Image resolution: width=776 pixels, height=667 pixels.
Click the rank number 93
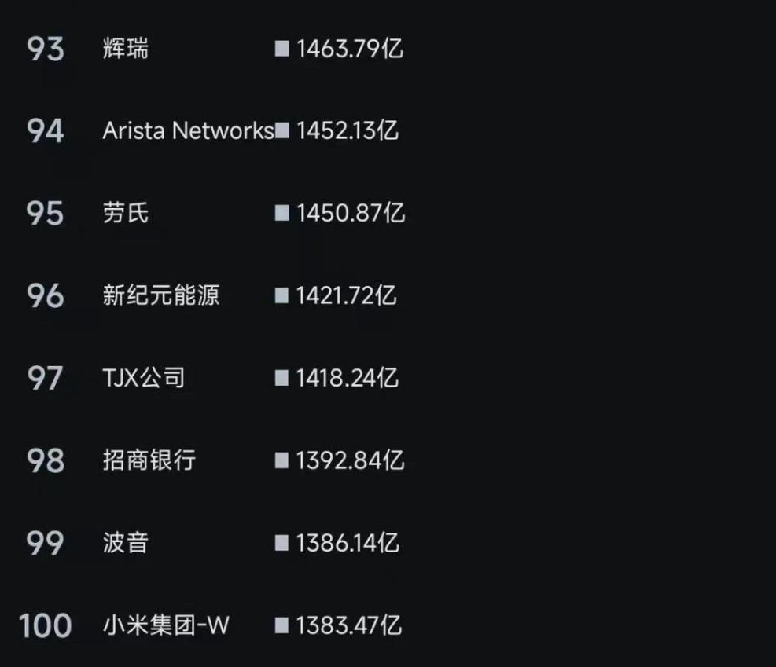[45, 49]
